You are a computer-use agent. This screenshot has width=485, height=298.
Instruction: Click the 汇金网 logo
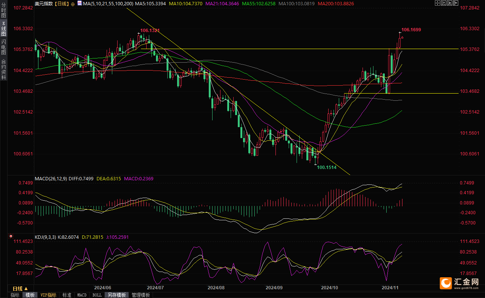(460, 283)
